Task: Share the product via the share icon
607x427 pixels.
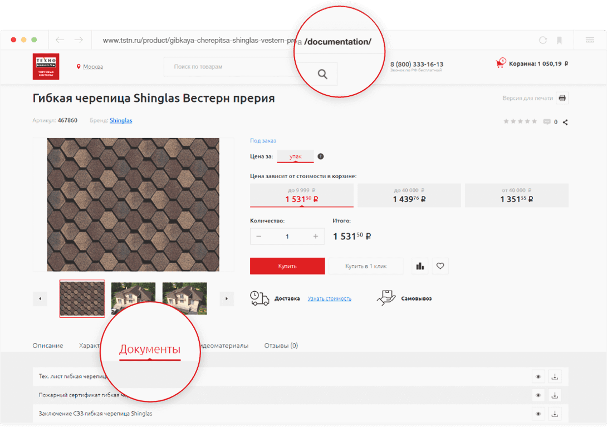Action: 565,122
